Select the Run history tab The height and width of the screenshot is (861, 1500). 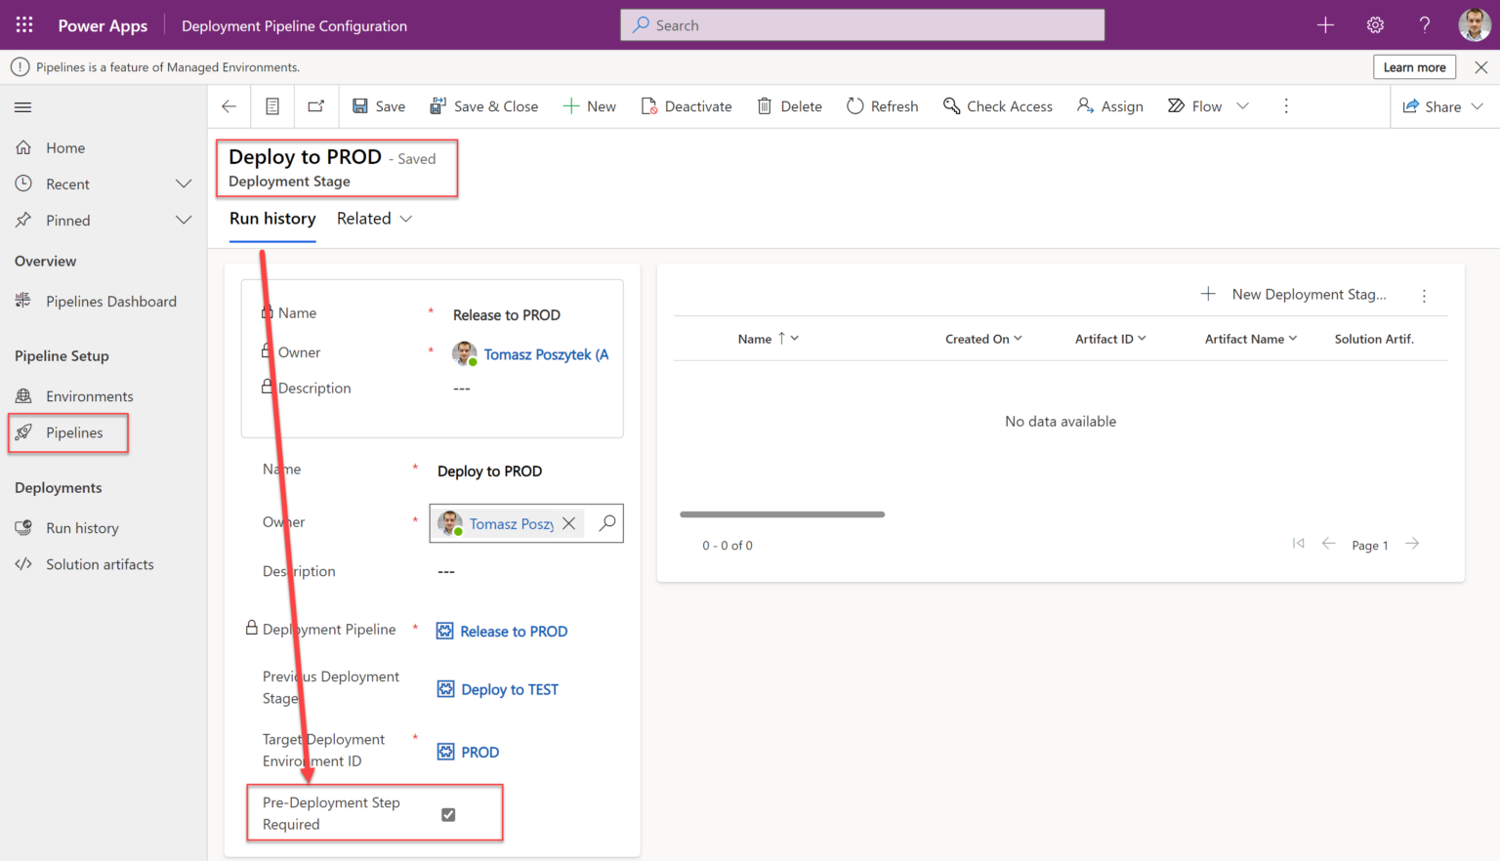[x=272, y=219]
